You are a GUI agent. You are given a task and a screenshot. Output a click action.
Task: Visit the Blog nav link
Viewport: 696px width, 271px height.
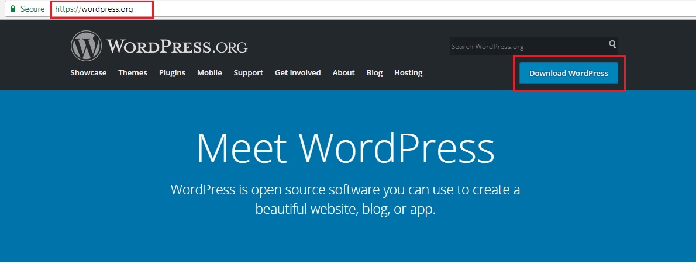(x=375, y=73)
